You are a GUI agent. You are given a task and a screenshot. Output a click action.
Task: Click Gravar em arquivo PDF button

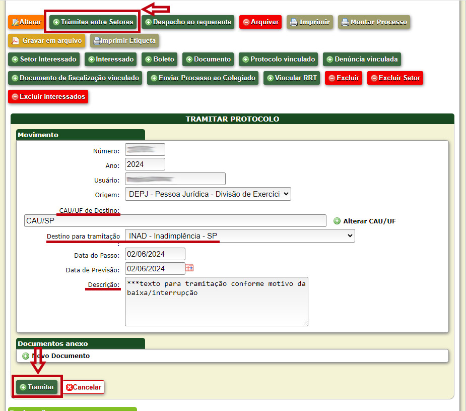pyautogui.click(x=46, y=40)
